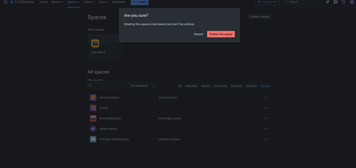Go to Home in top navigation
Viewport: 356px width, 168px height.
(44, 2)
